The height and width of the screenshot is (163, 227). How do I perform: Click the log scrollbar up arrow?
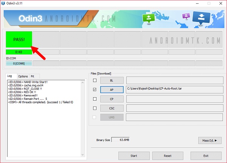[x=82, y=82]
